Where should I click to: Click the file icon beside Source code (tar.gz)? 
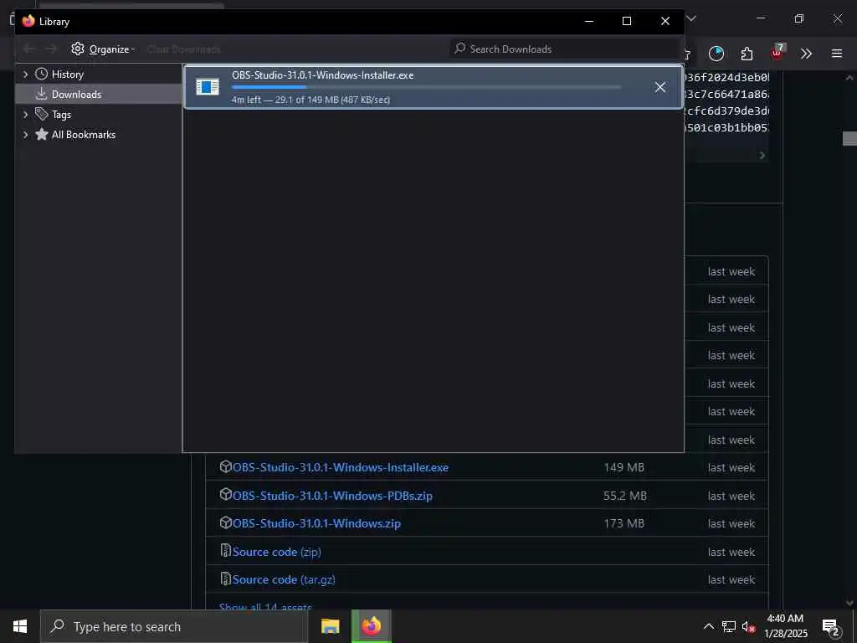tap(225, 578)
